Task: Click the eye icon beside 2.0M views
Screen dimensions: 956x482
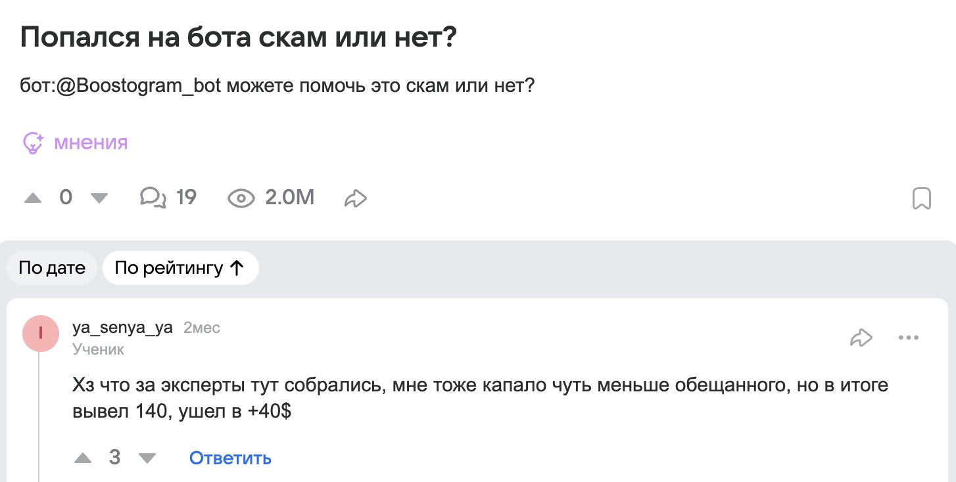Action: click(x=241, y=198)
